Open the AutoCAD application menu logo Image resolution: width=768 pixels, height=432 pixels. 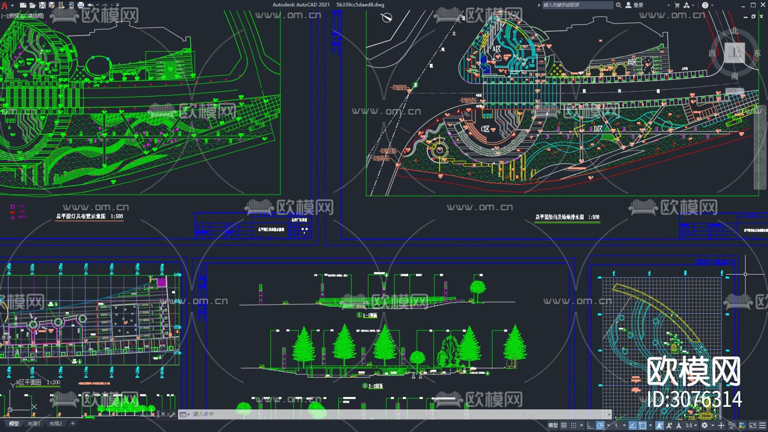[4, 5]
